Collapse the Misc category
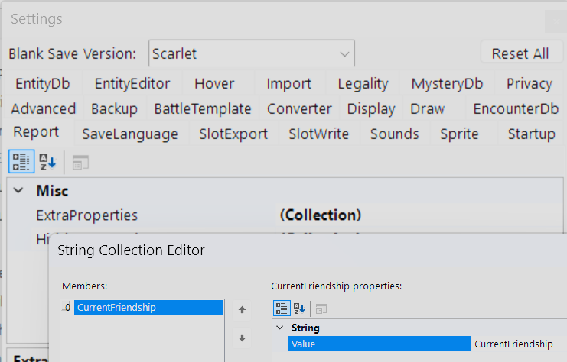The image size is (567, 362). pos(18,191)
